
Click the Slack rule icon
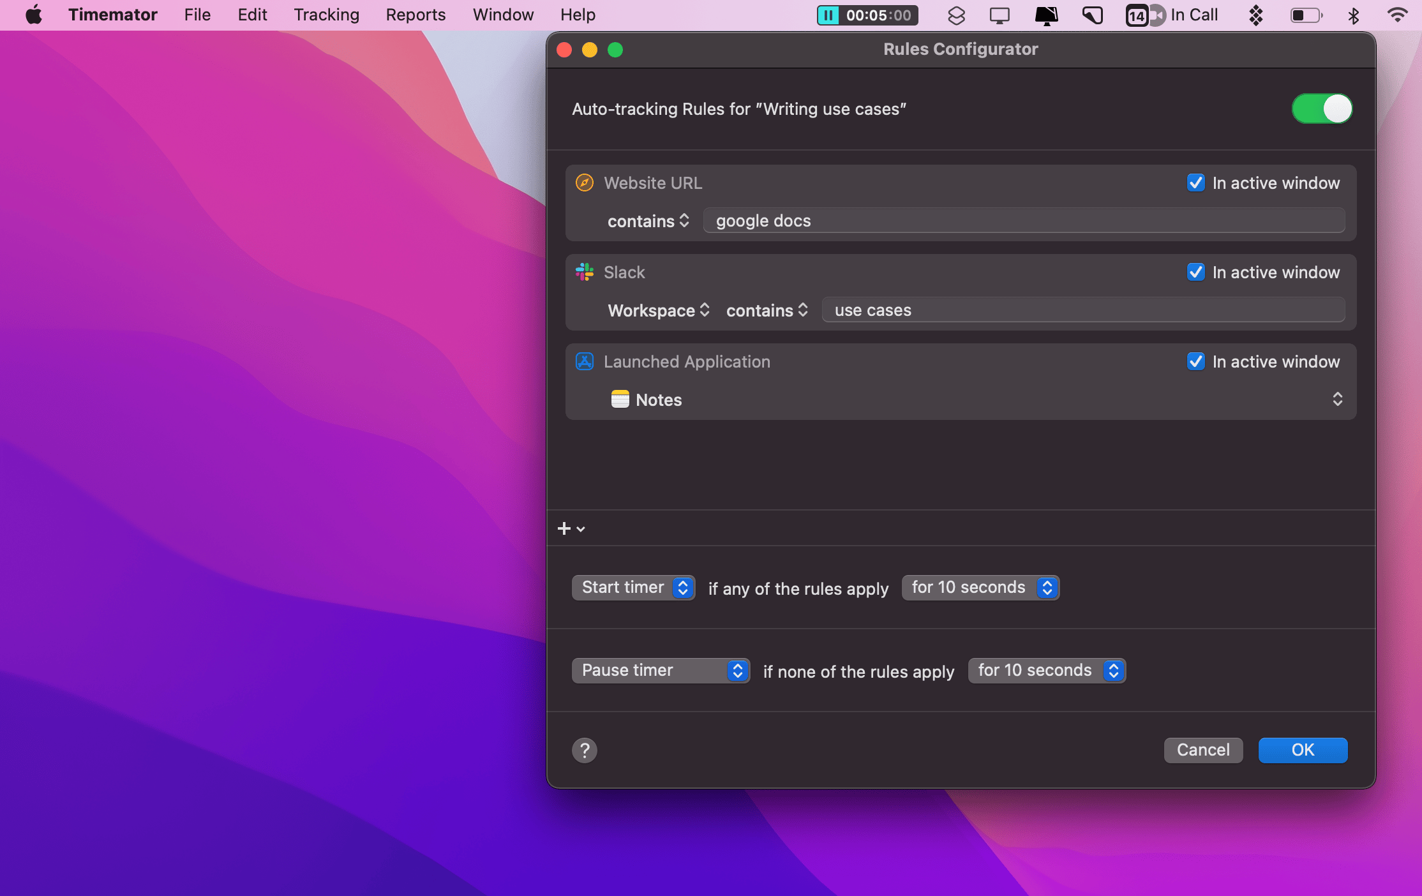click(585, 272)
